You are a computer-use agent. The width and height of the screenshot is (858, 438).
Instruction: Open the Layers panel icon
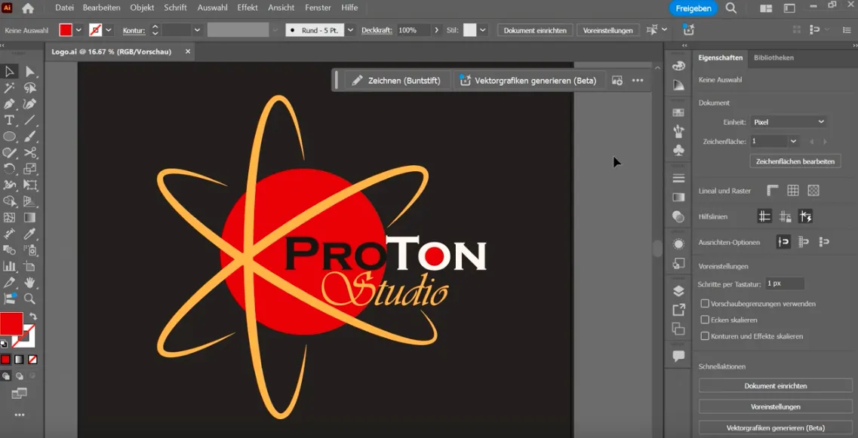pos(678,290)
